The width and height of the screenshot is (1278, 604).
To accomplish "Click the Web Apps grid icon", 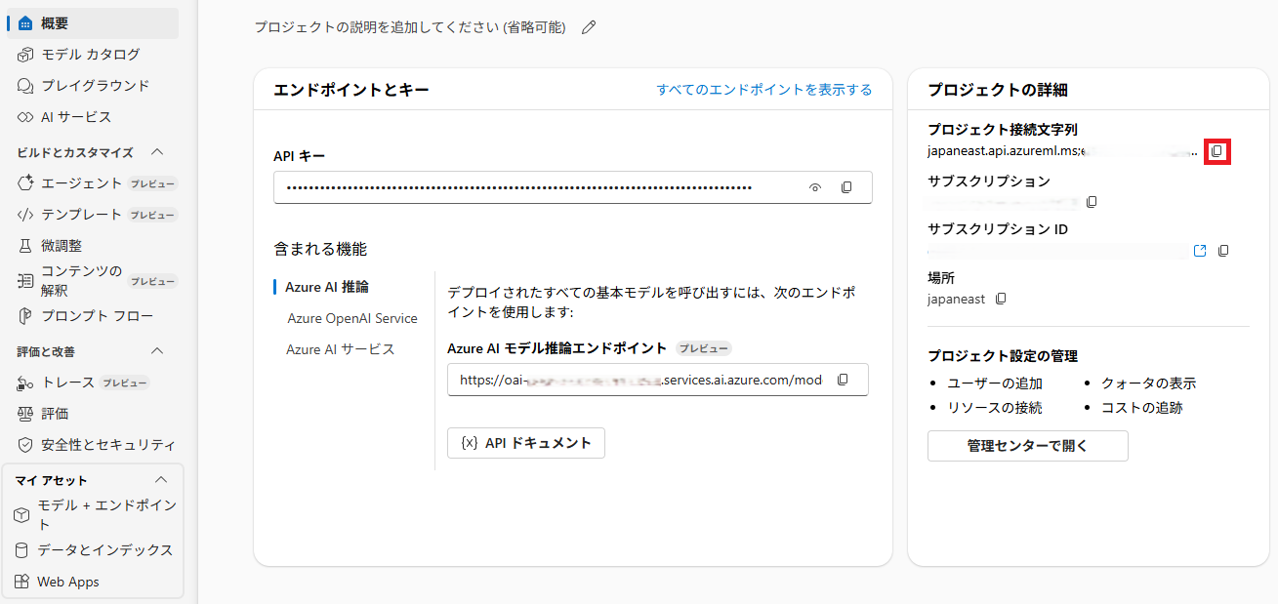I will [21, 582].
